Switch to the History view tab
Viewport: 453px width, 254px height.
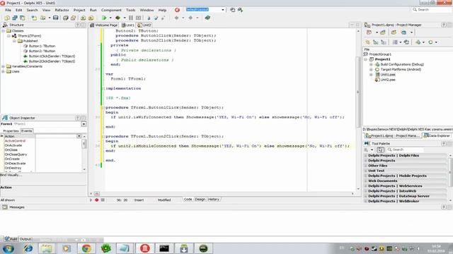(214, 199)
